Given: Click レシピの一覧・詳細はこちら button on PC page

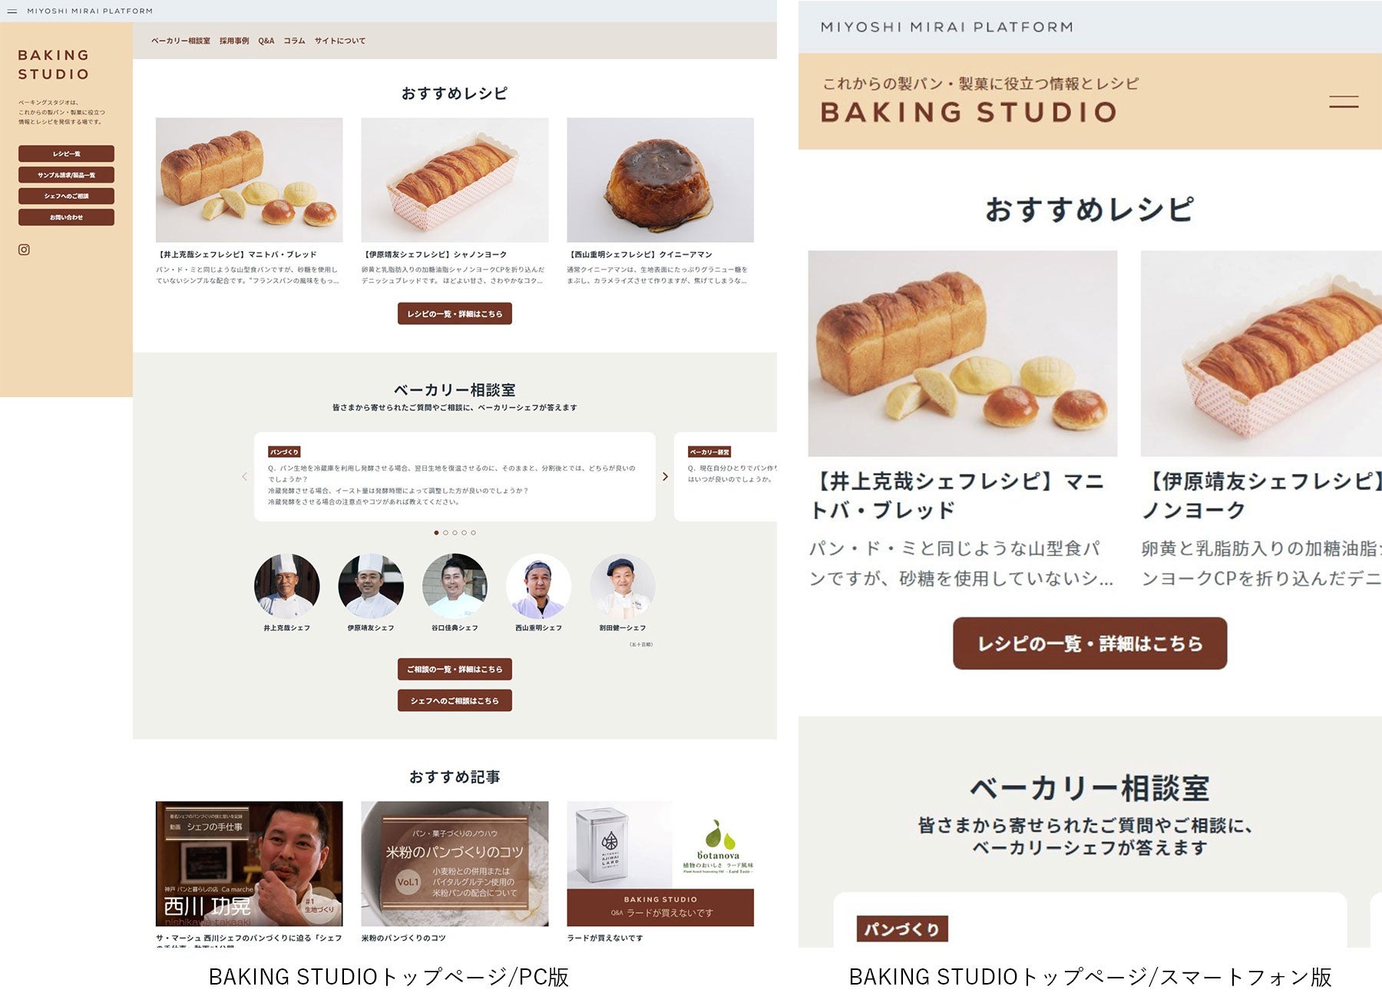Looking at the screenshot, I should click(455, 313).
